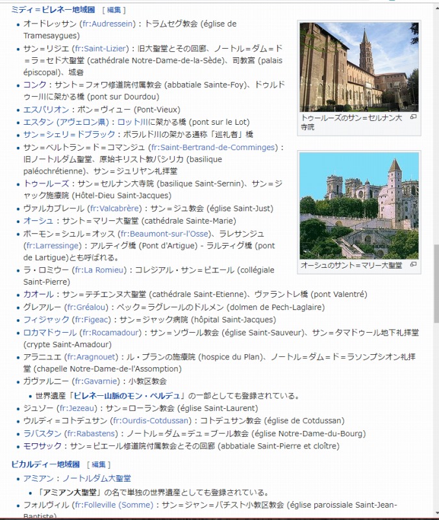Open the トゥールーズ article link
439x520 pixels.
click(46, 183)
